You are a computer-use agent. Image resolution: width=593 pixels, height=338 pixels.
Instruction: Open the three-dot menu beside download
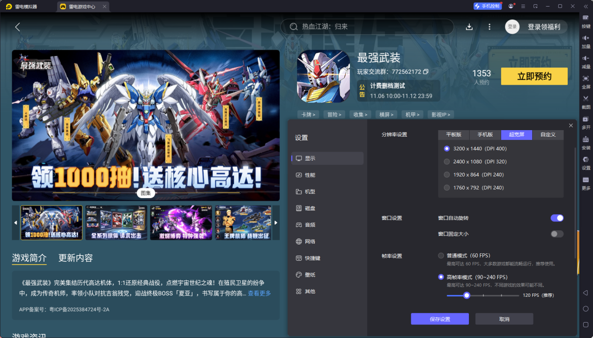click(x=489, y=27)
